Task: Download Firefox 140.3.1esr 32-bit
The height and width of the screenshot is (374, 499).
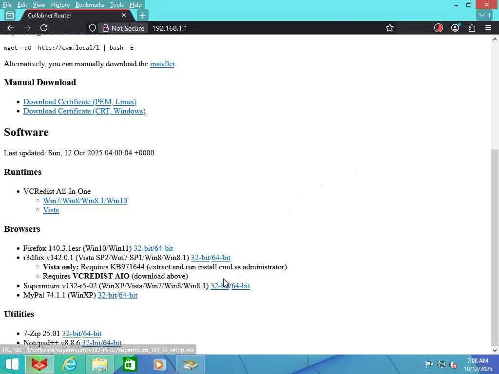Action: click(x=143, y=248)
